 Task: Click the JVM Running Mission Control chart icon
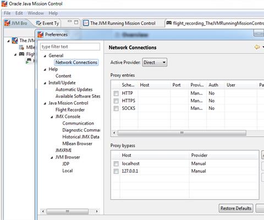86,23
